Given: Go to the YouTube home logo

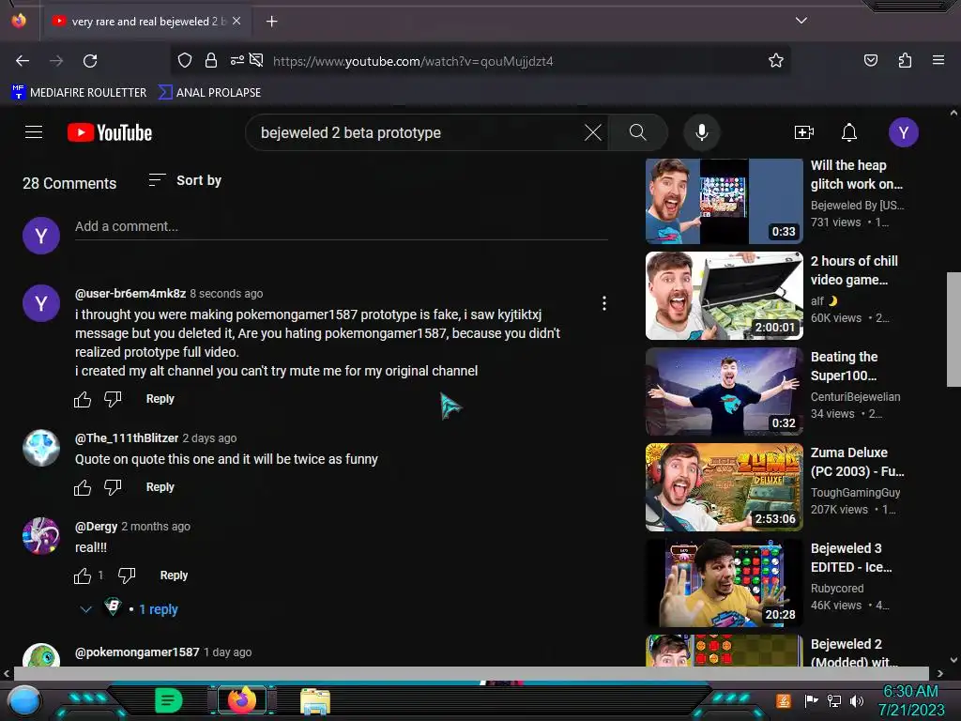Looking at the screenshot, I should [x=110, y=132].
